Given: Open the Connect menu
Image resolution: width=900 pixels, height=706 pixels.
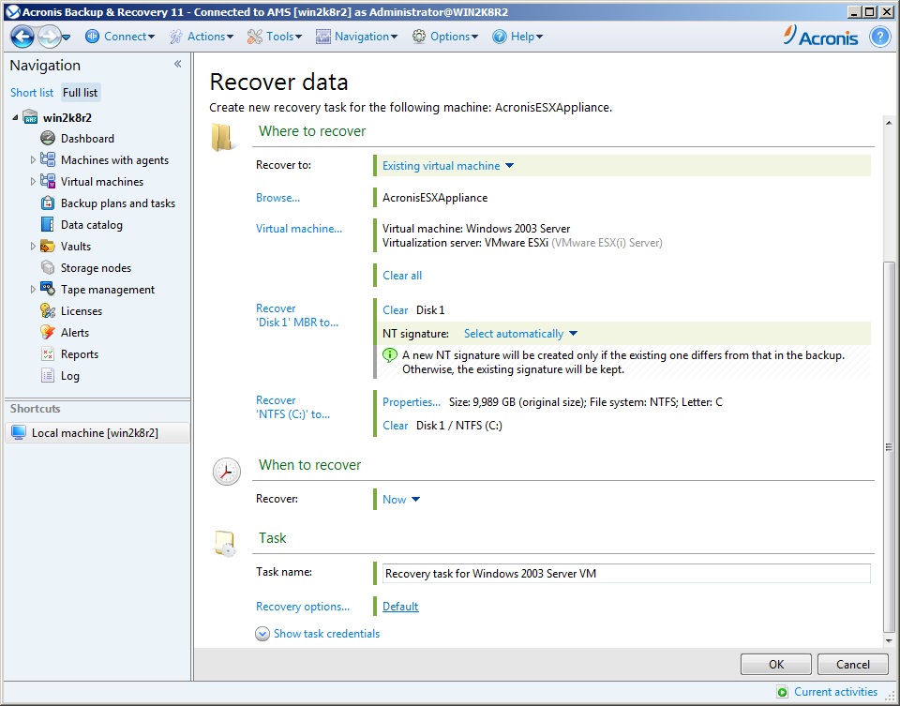Looking at the screenshot, I should (129, 37).
